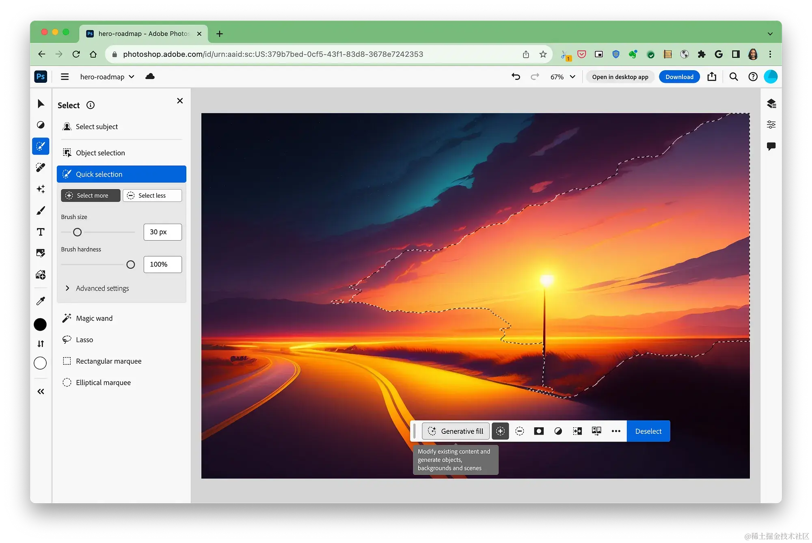Swap foreground and background colors

[41, 344]
